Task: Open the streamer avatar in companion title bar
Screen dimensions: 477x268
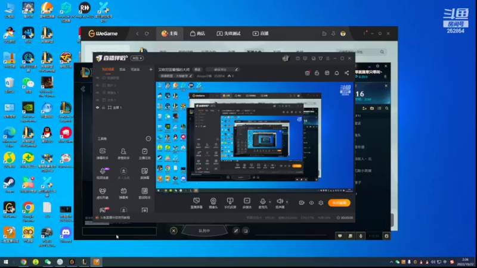Action: point(286,58)
